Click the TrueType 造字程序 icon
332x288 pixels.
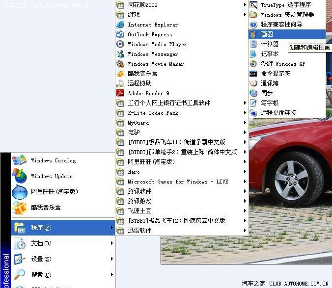click(x=253, y=4)
